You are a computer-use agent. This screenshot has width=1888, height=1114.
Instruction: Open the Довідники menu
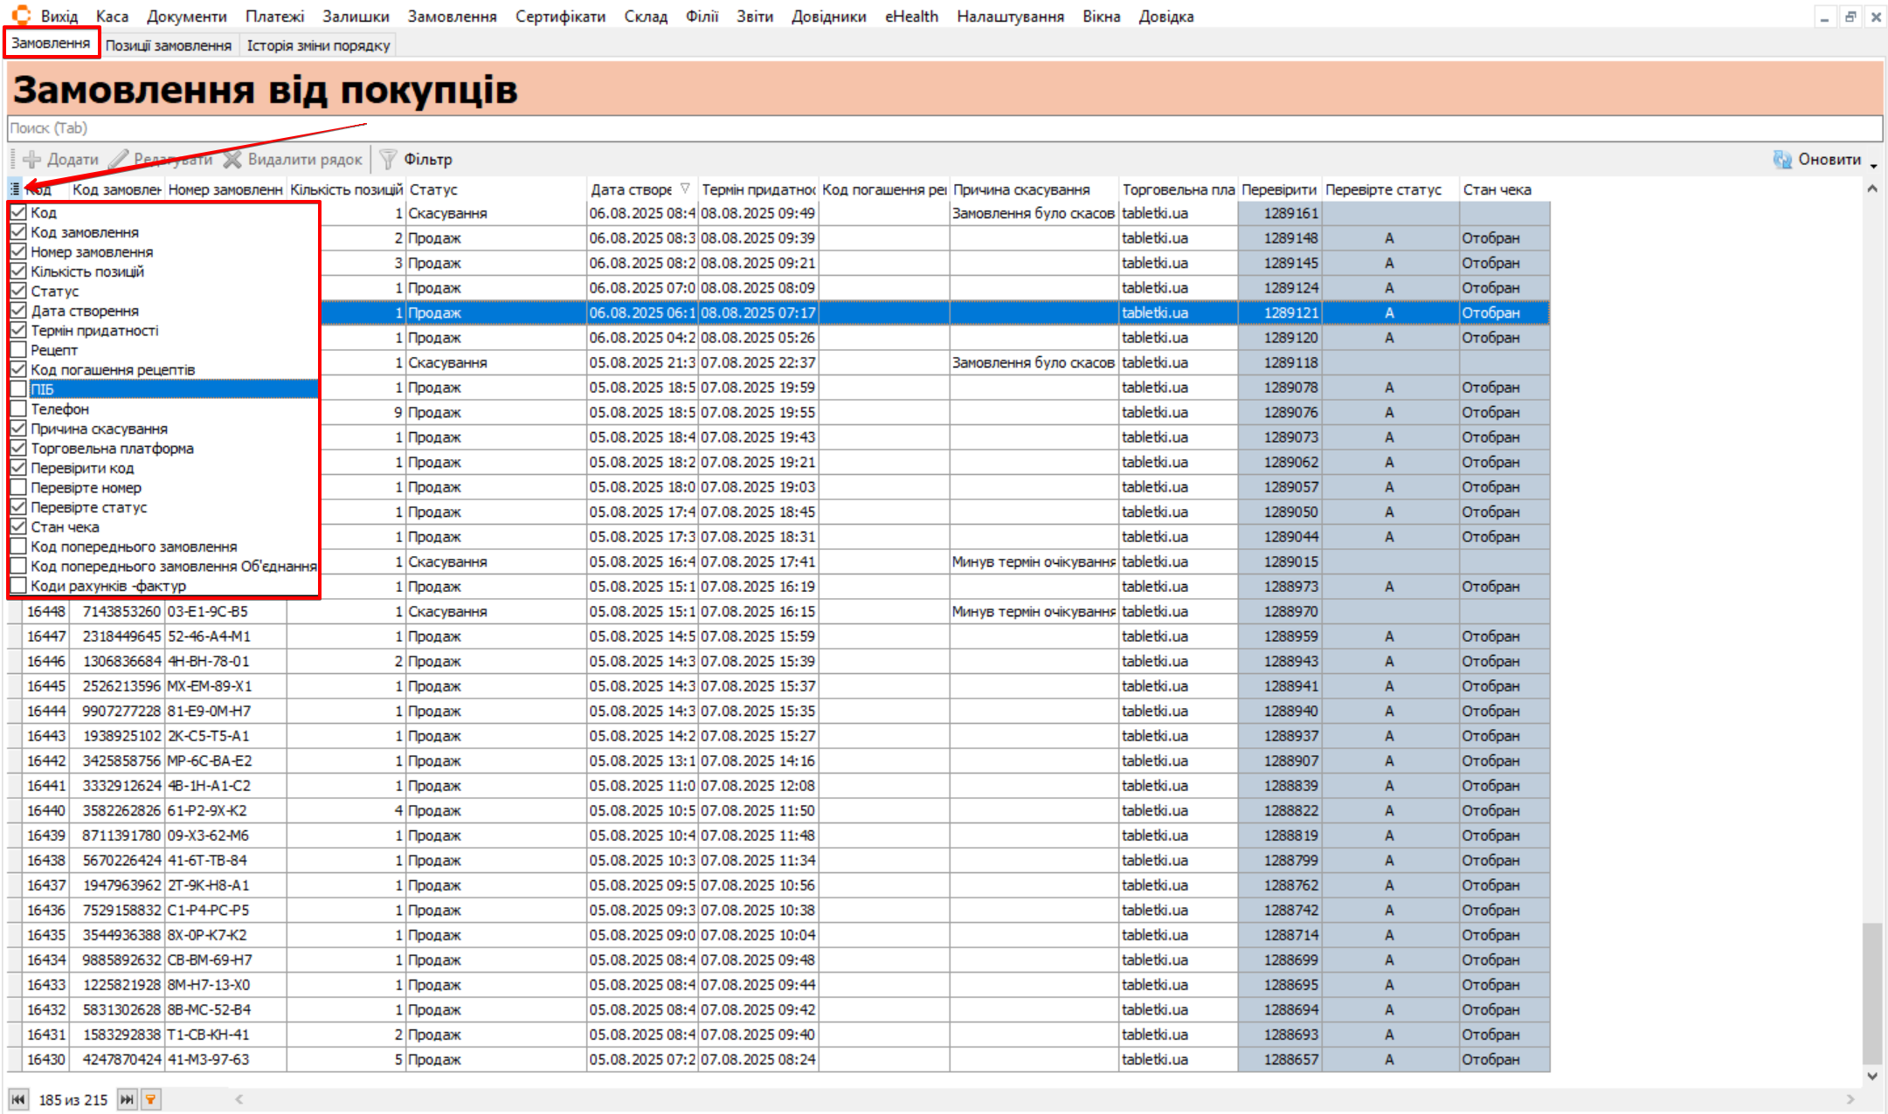828,17
